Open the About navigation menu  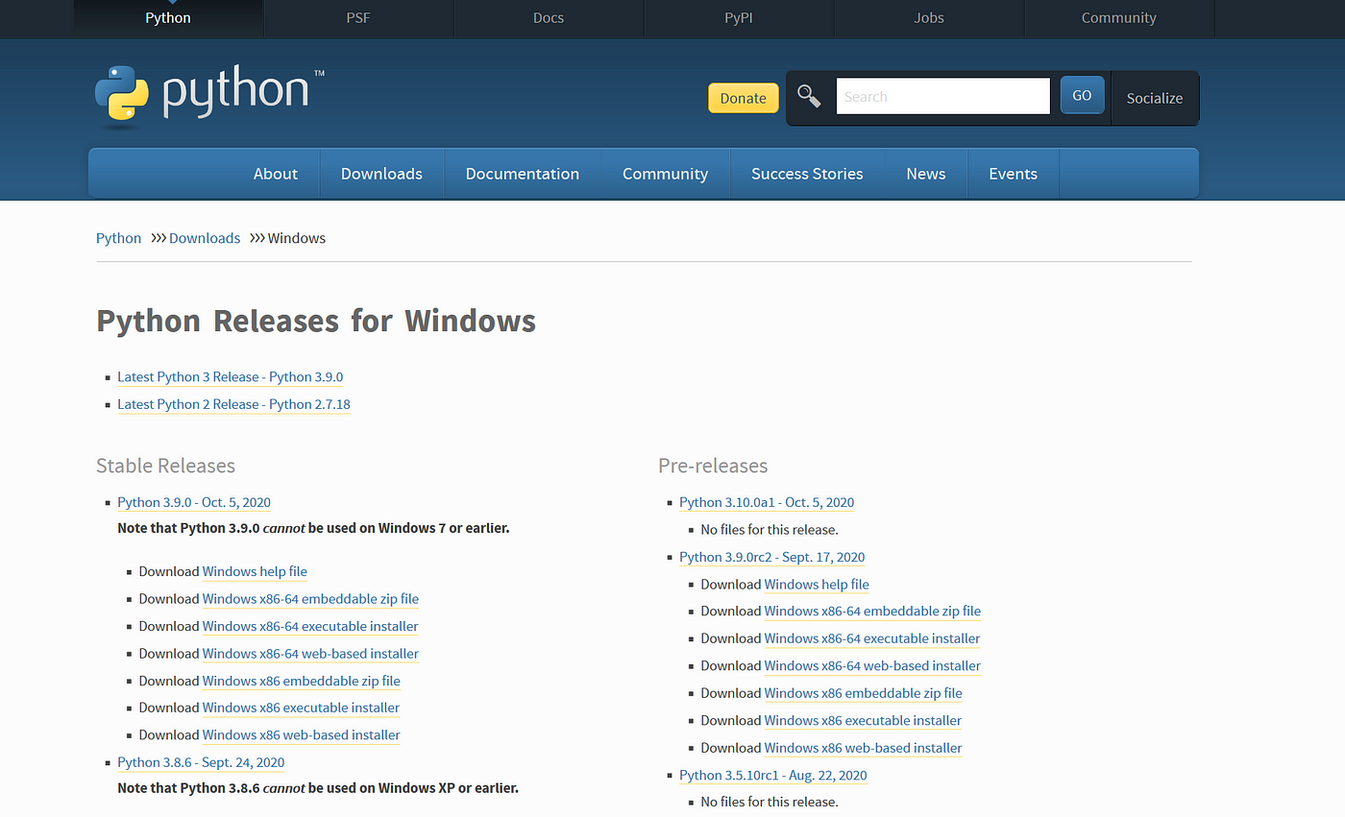(x=276, y=174)
